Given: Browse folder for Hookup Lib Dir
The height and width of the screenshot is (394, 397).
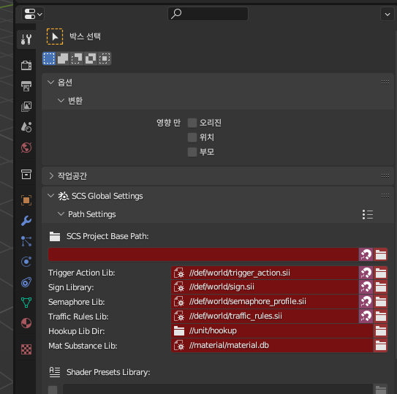Looking at the screenshot, I should (x=380, y=331).
